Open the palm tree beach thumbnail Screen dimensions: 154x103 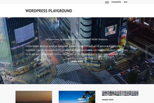click(77, 97)
